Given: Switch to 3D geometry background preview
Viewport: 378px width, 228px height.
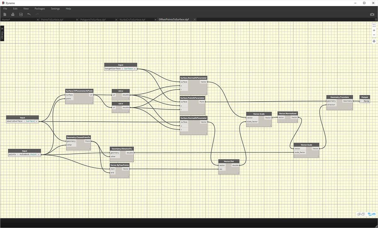Looking at the screenshot, I should [x=361, y=214].
